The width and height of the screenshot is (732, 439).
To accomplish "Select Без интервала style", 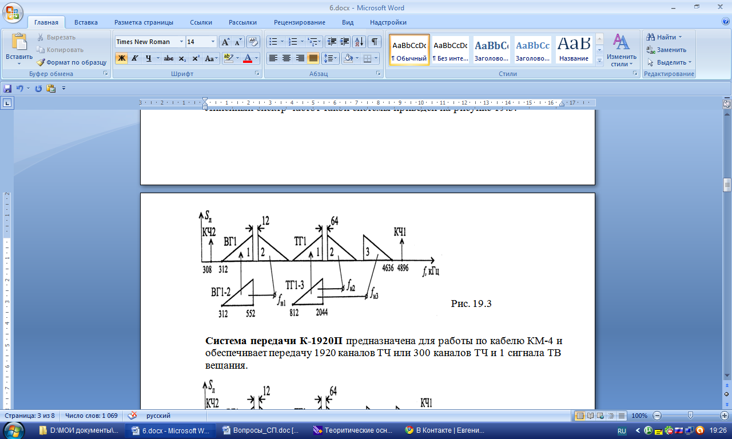I will pos(451,50).
